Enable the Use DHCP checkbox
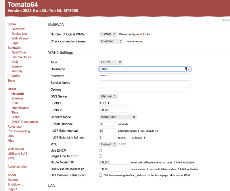The width and height of the screenshot is (230, 191). point(100,151)
